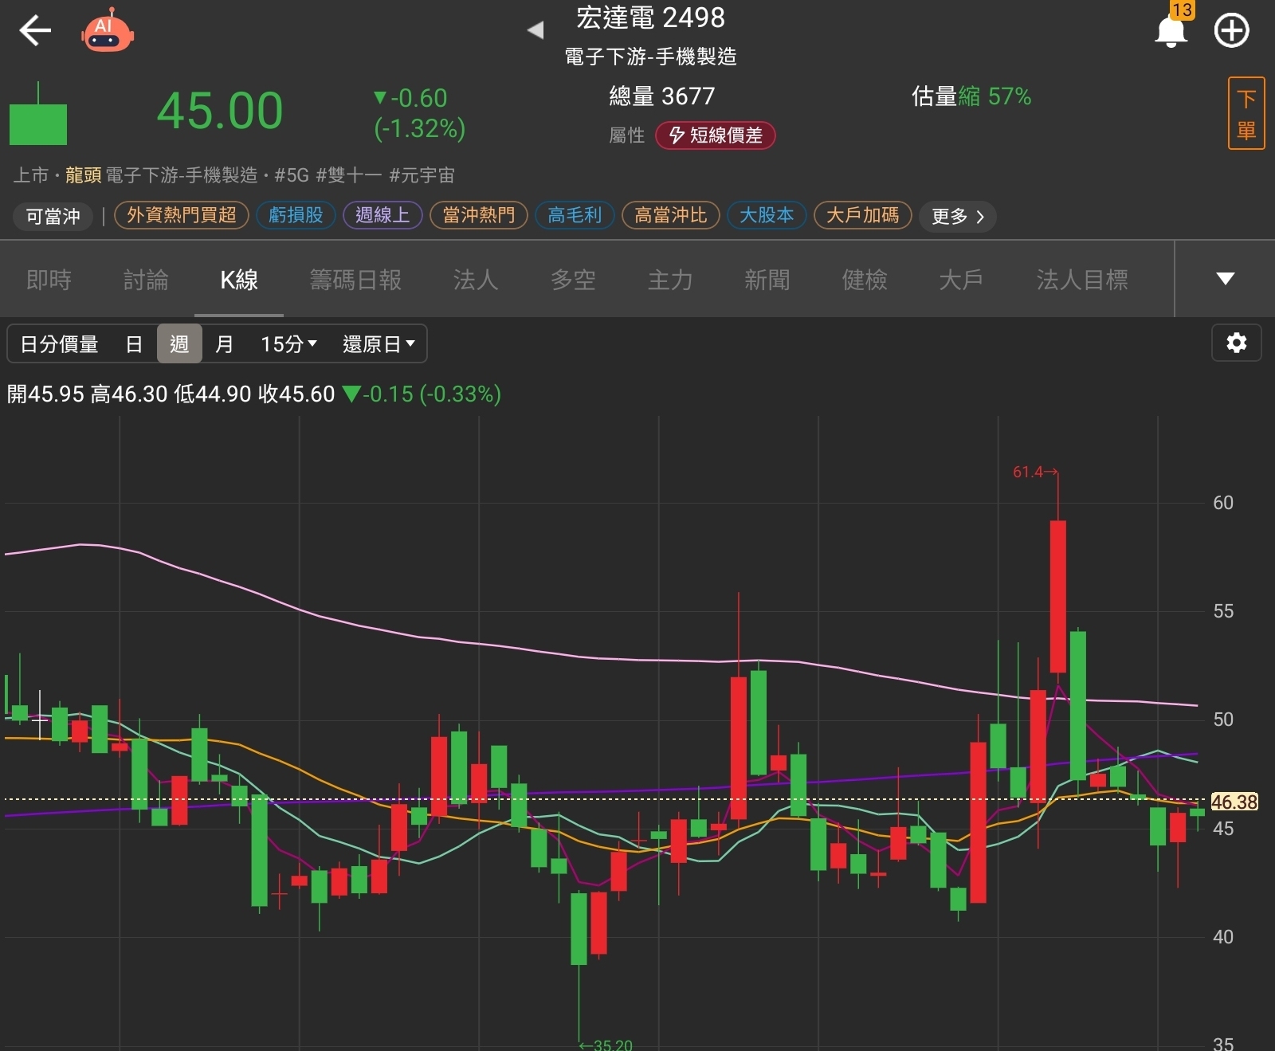This screenshot has width=1275, height=1051.
Task: Tap the 外資熱門買超 tag
Action: click(x=182, y=215)
